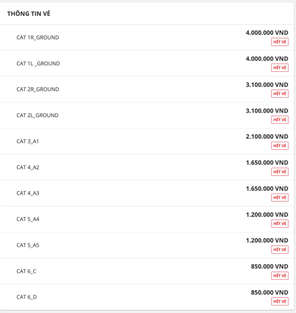
Task: Select the CAT 5_A5 ticket label
Action: coord(28,245)
